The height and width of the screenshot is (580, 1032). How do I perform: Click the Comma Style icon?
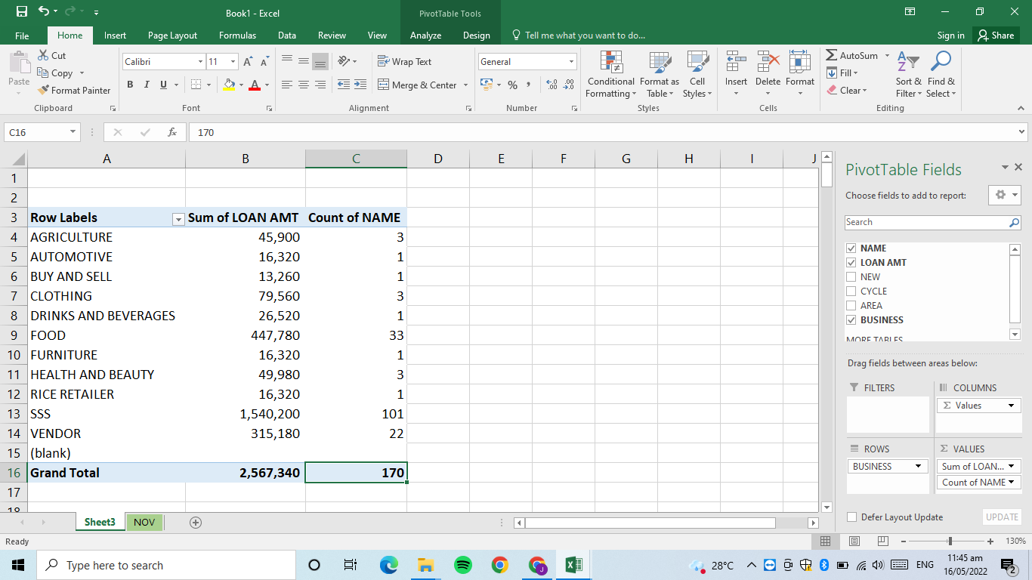[529, 85]
